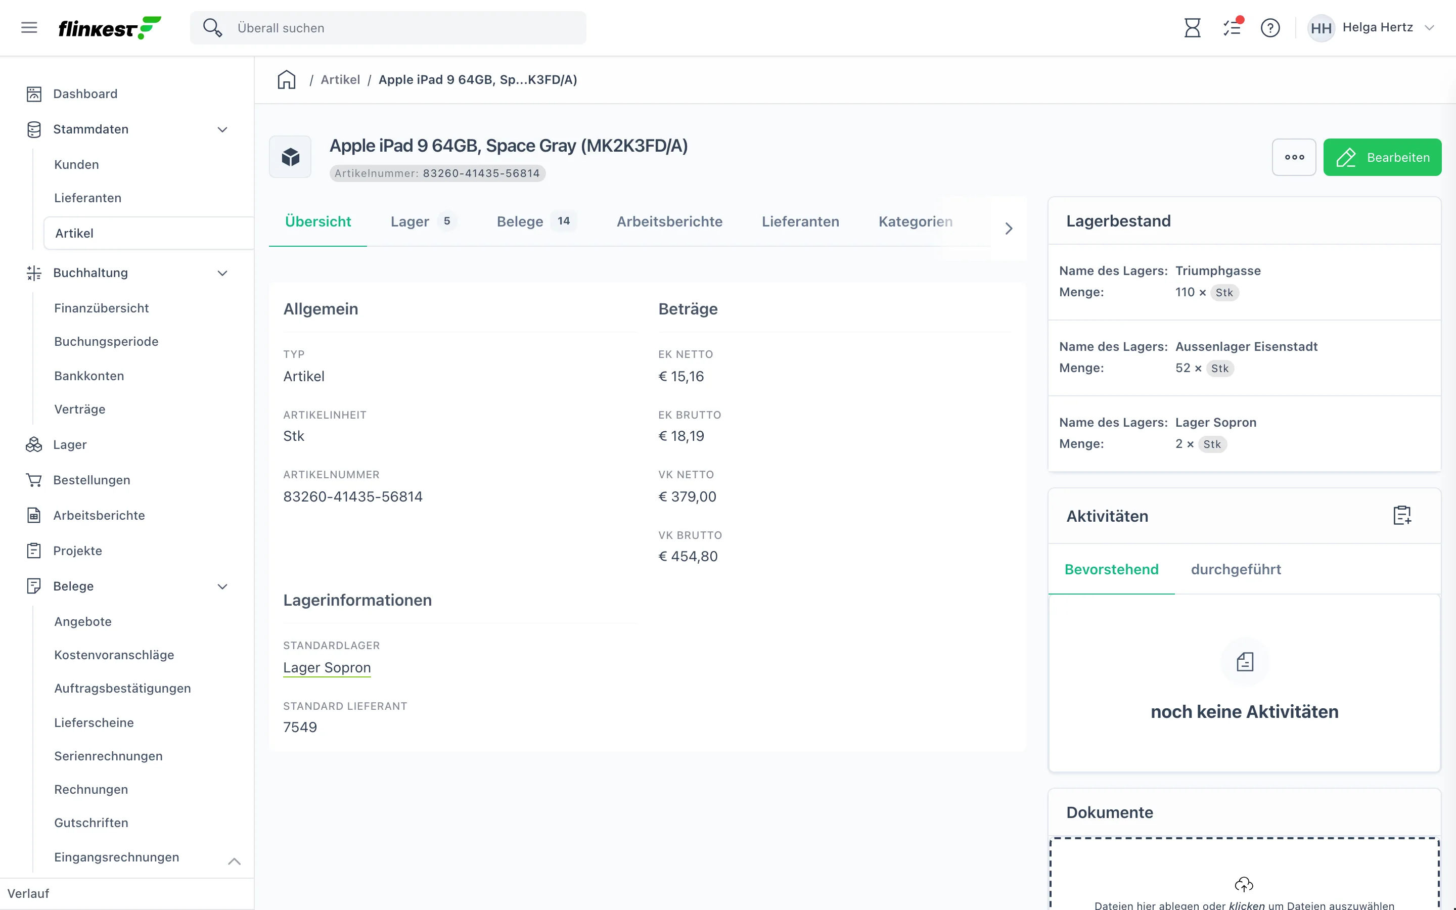Click the Stammdaten database icon
This screenshot has width=1456, height=910.
point(34,129)
